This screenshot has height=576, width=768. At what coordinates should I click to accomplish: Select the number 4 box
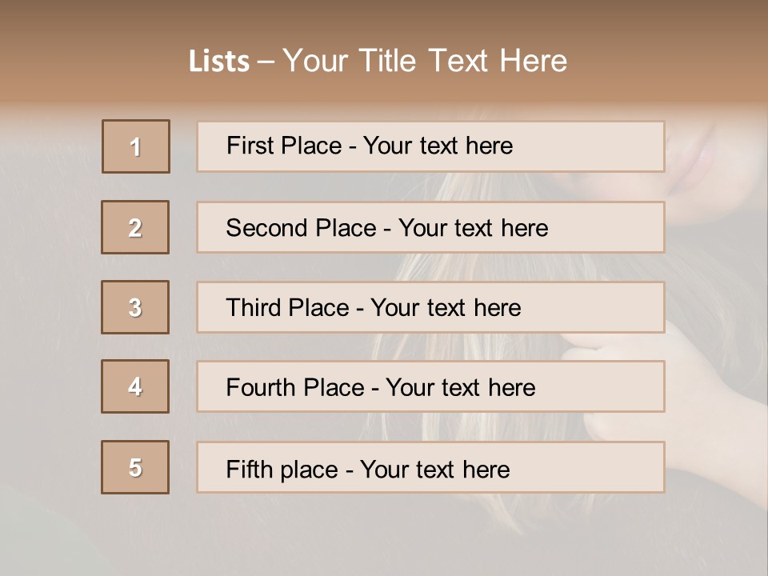coord(135,386)
